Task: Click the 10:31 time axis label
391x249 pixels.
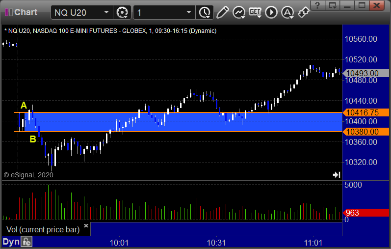Action: [216, 243]
